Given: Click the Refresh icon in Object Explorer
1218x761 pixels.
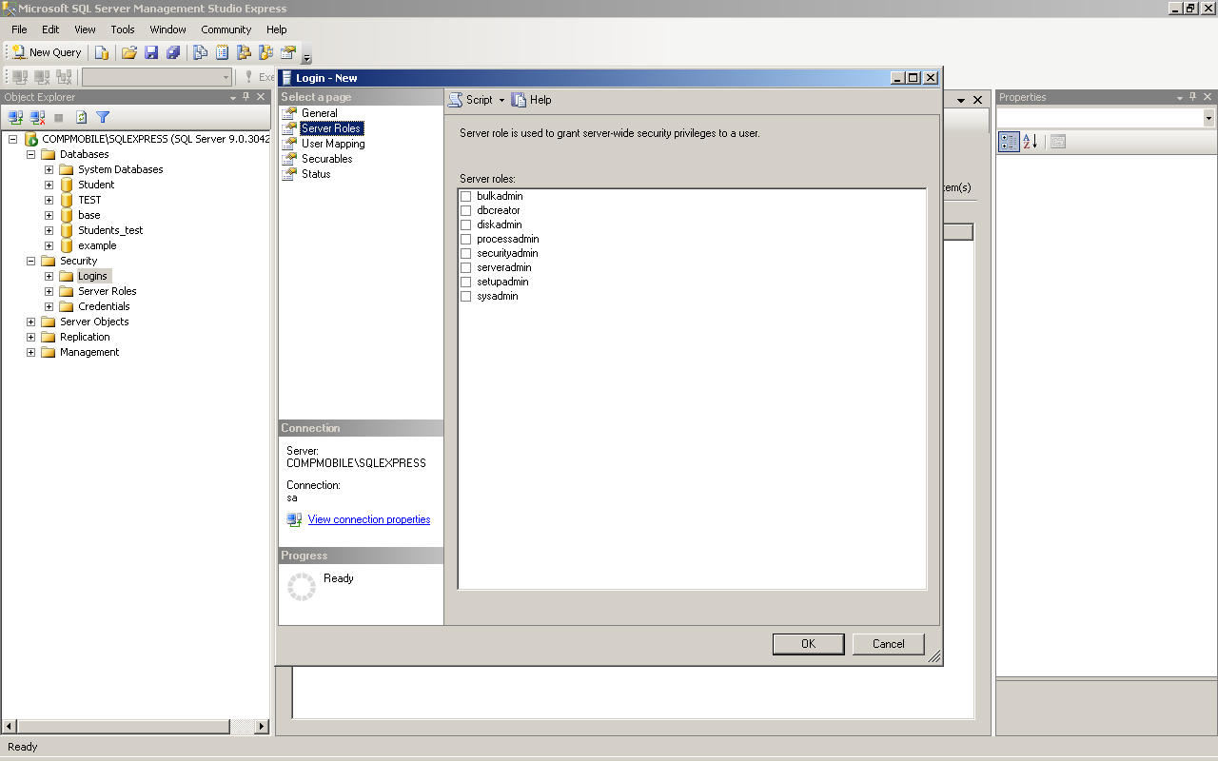Looking at the screenshot, I should pos(82,117).
